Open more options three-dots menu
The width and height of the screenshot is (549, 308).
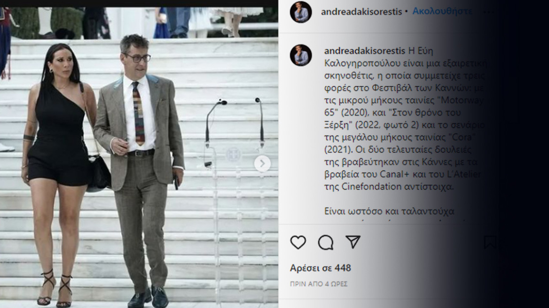click(x=489, y=12)
